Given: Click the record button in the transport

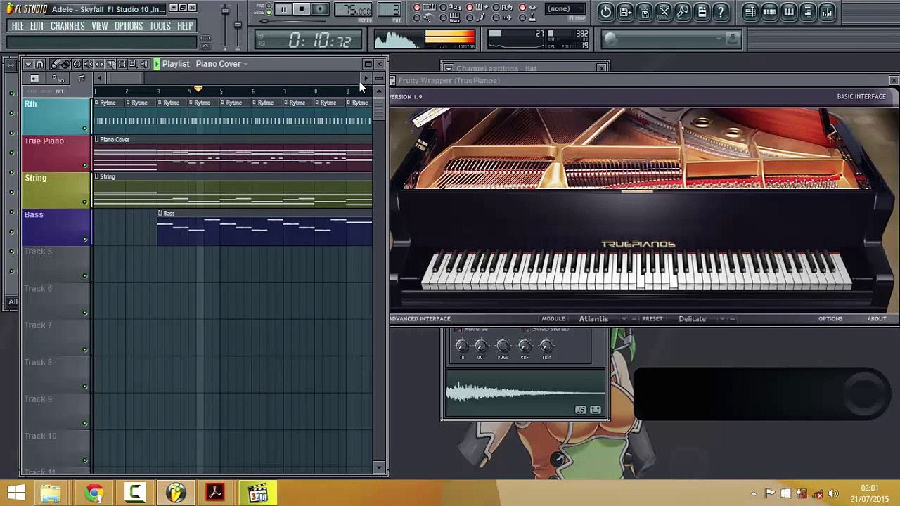Looking at the screenshot, I should pos(319,9).
